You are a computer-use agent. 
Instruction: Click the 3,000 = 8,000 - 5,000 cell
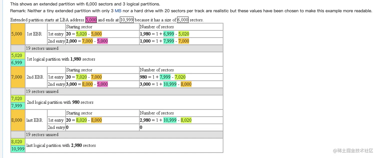(102, 84)
